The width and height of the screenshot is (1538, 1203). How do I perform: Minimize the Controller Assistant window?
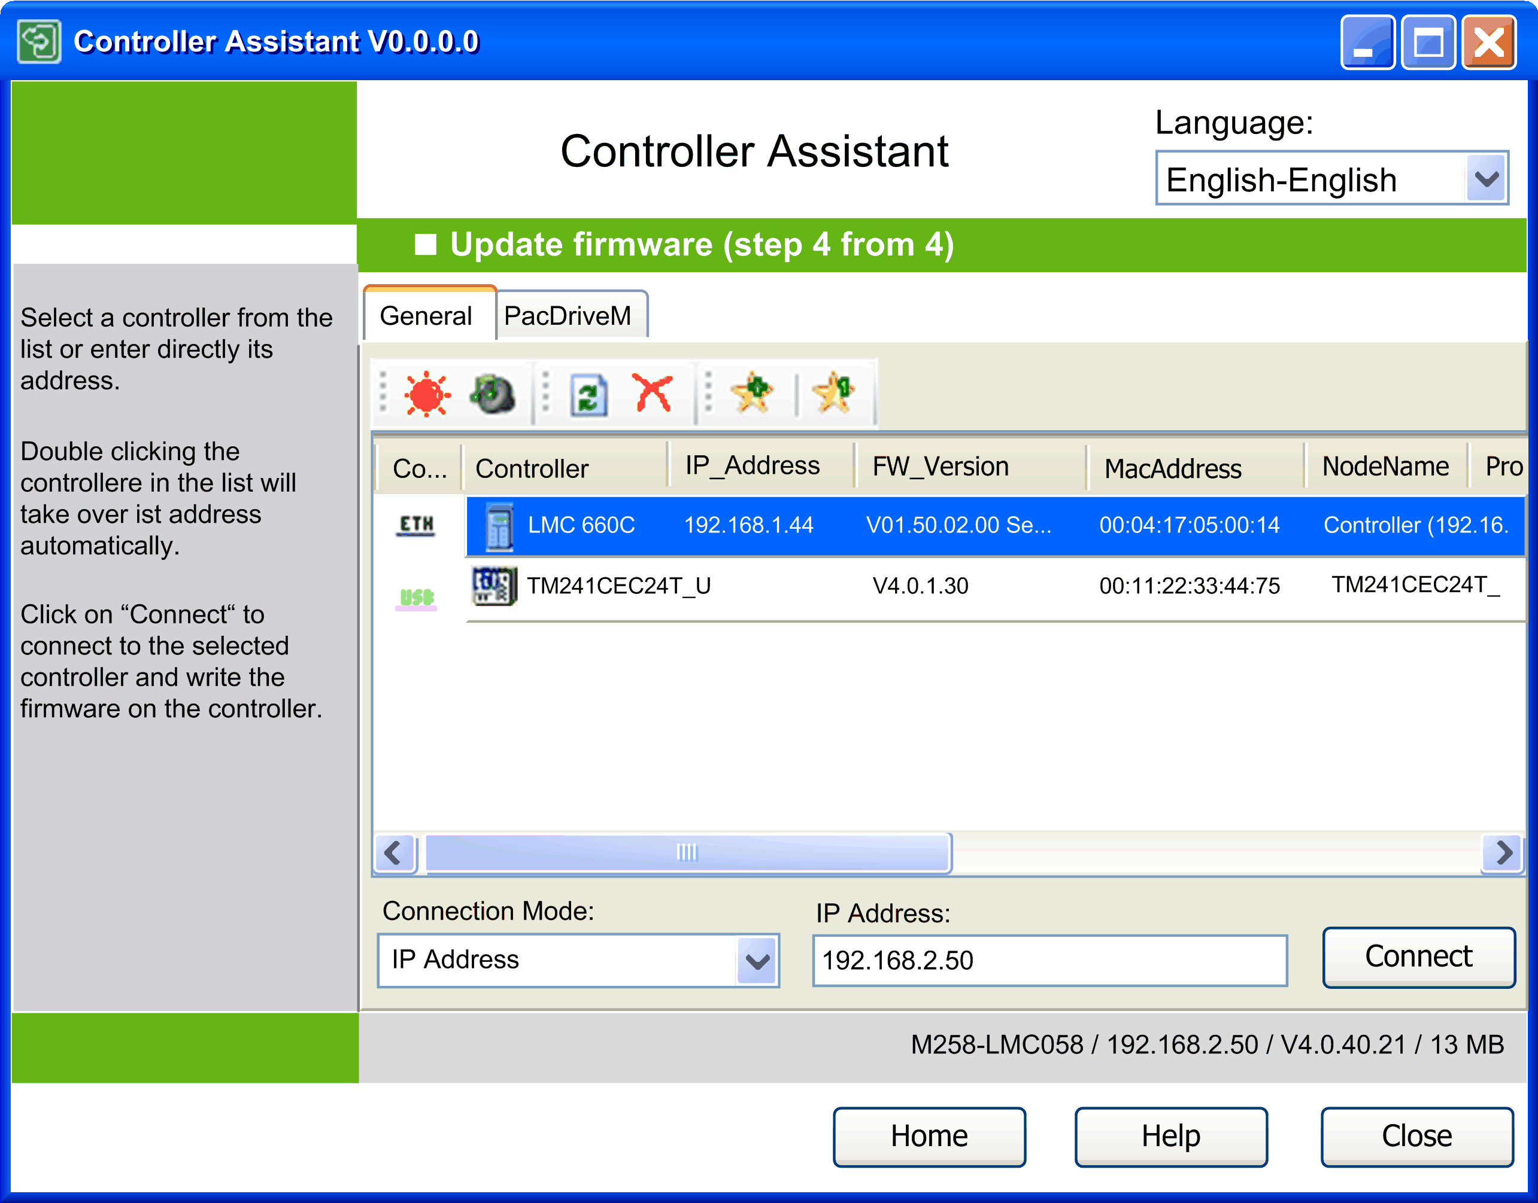pyautogui.click(x=1367, y=42)
